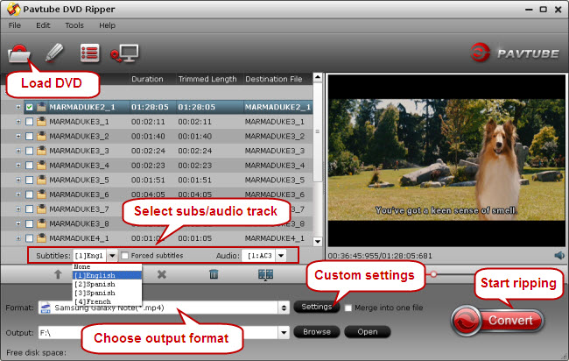Select None in subtitles list

(107, 266)
